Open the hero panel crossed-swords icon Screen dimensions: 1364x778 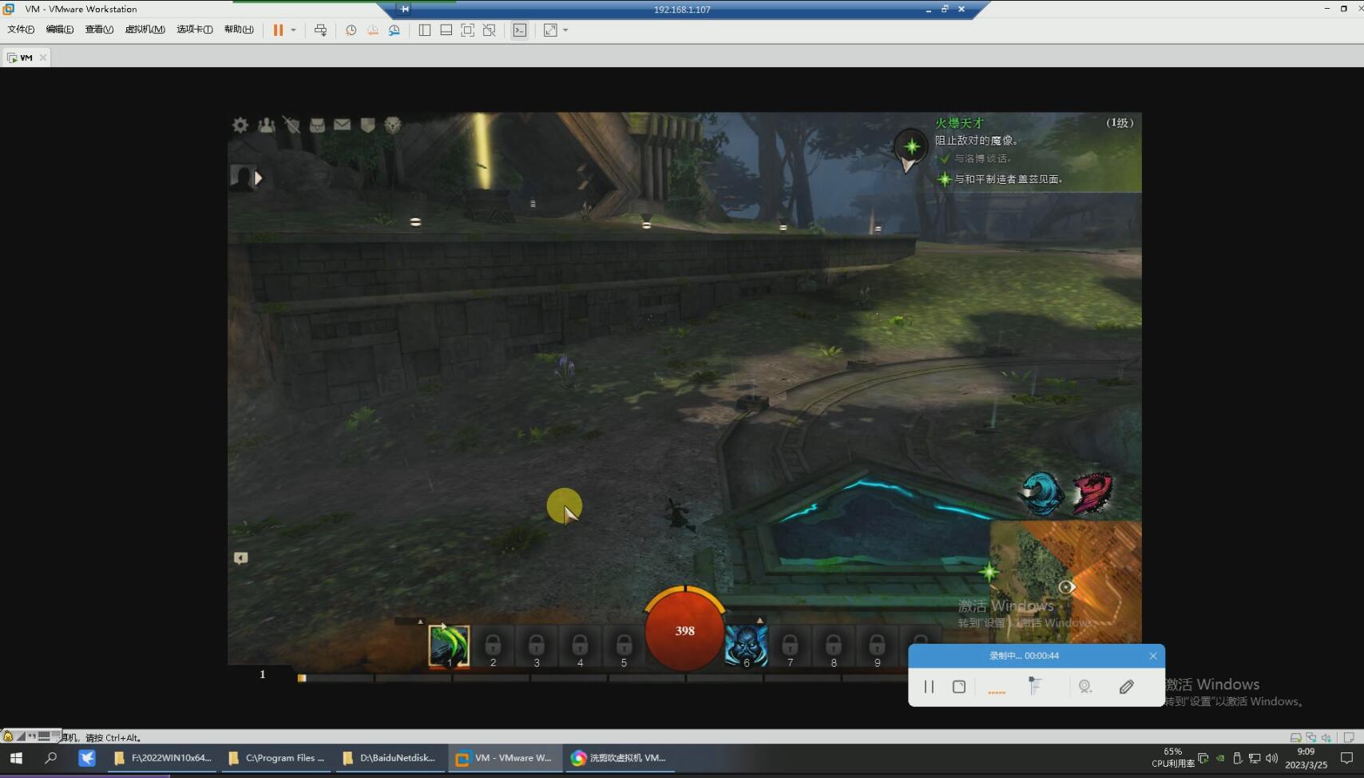click(x=291, y=125)
